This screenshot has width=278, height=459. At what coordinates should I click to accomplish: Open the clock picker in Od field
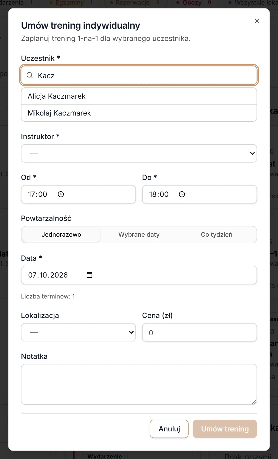[61, 194]
